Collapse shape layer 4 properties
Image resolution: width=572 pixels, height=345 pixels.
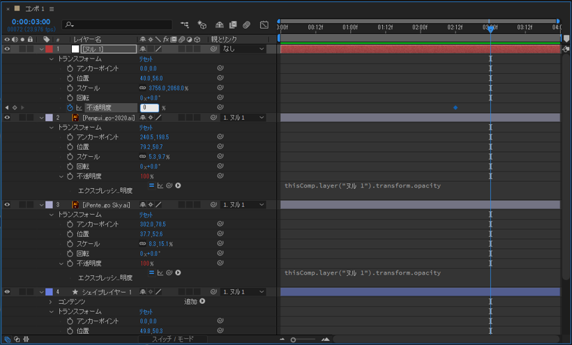coord(41,292)
